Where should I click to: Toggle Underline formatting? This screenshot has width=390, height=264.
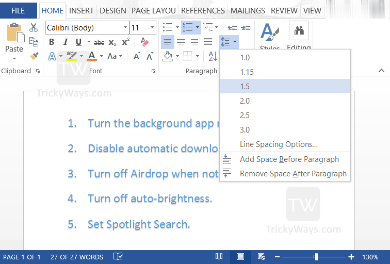click(x=78, y=42)
